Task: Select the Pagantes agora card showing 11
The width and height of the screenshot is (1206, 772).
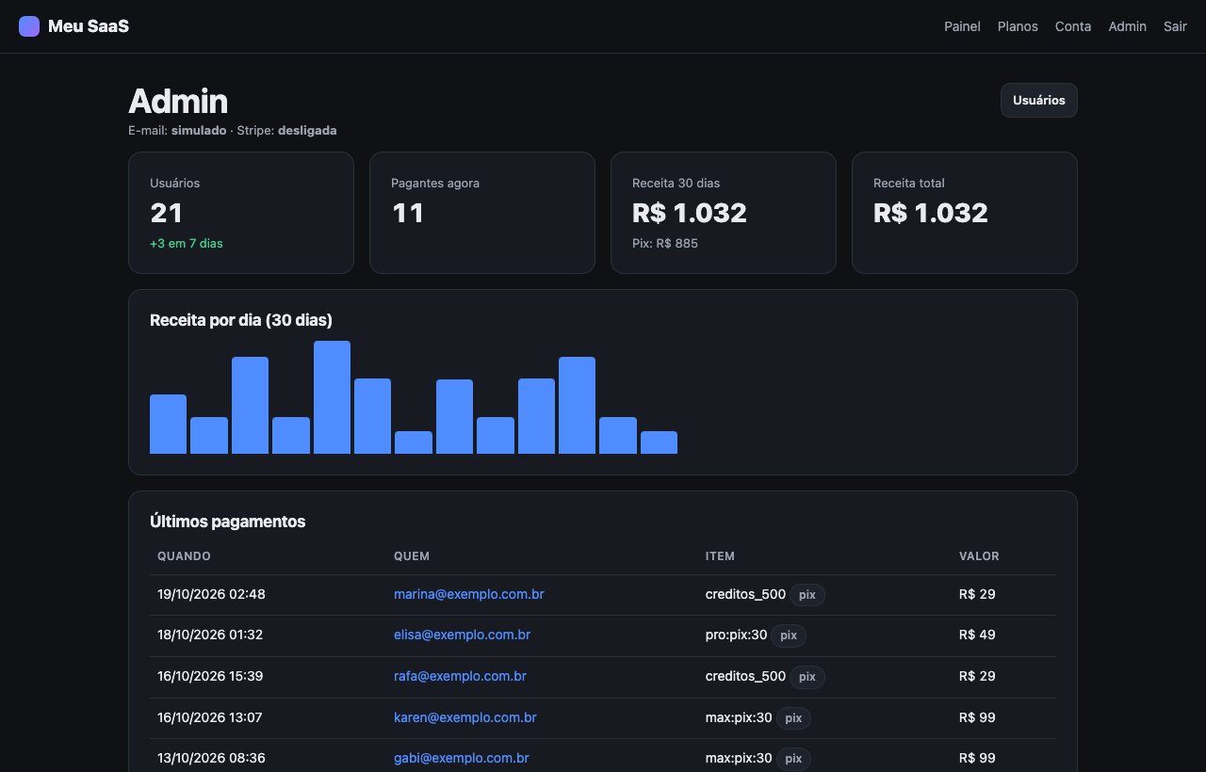Action: click(482, 213)
